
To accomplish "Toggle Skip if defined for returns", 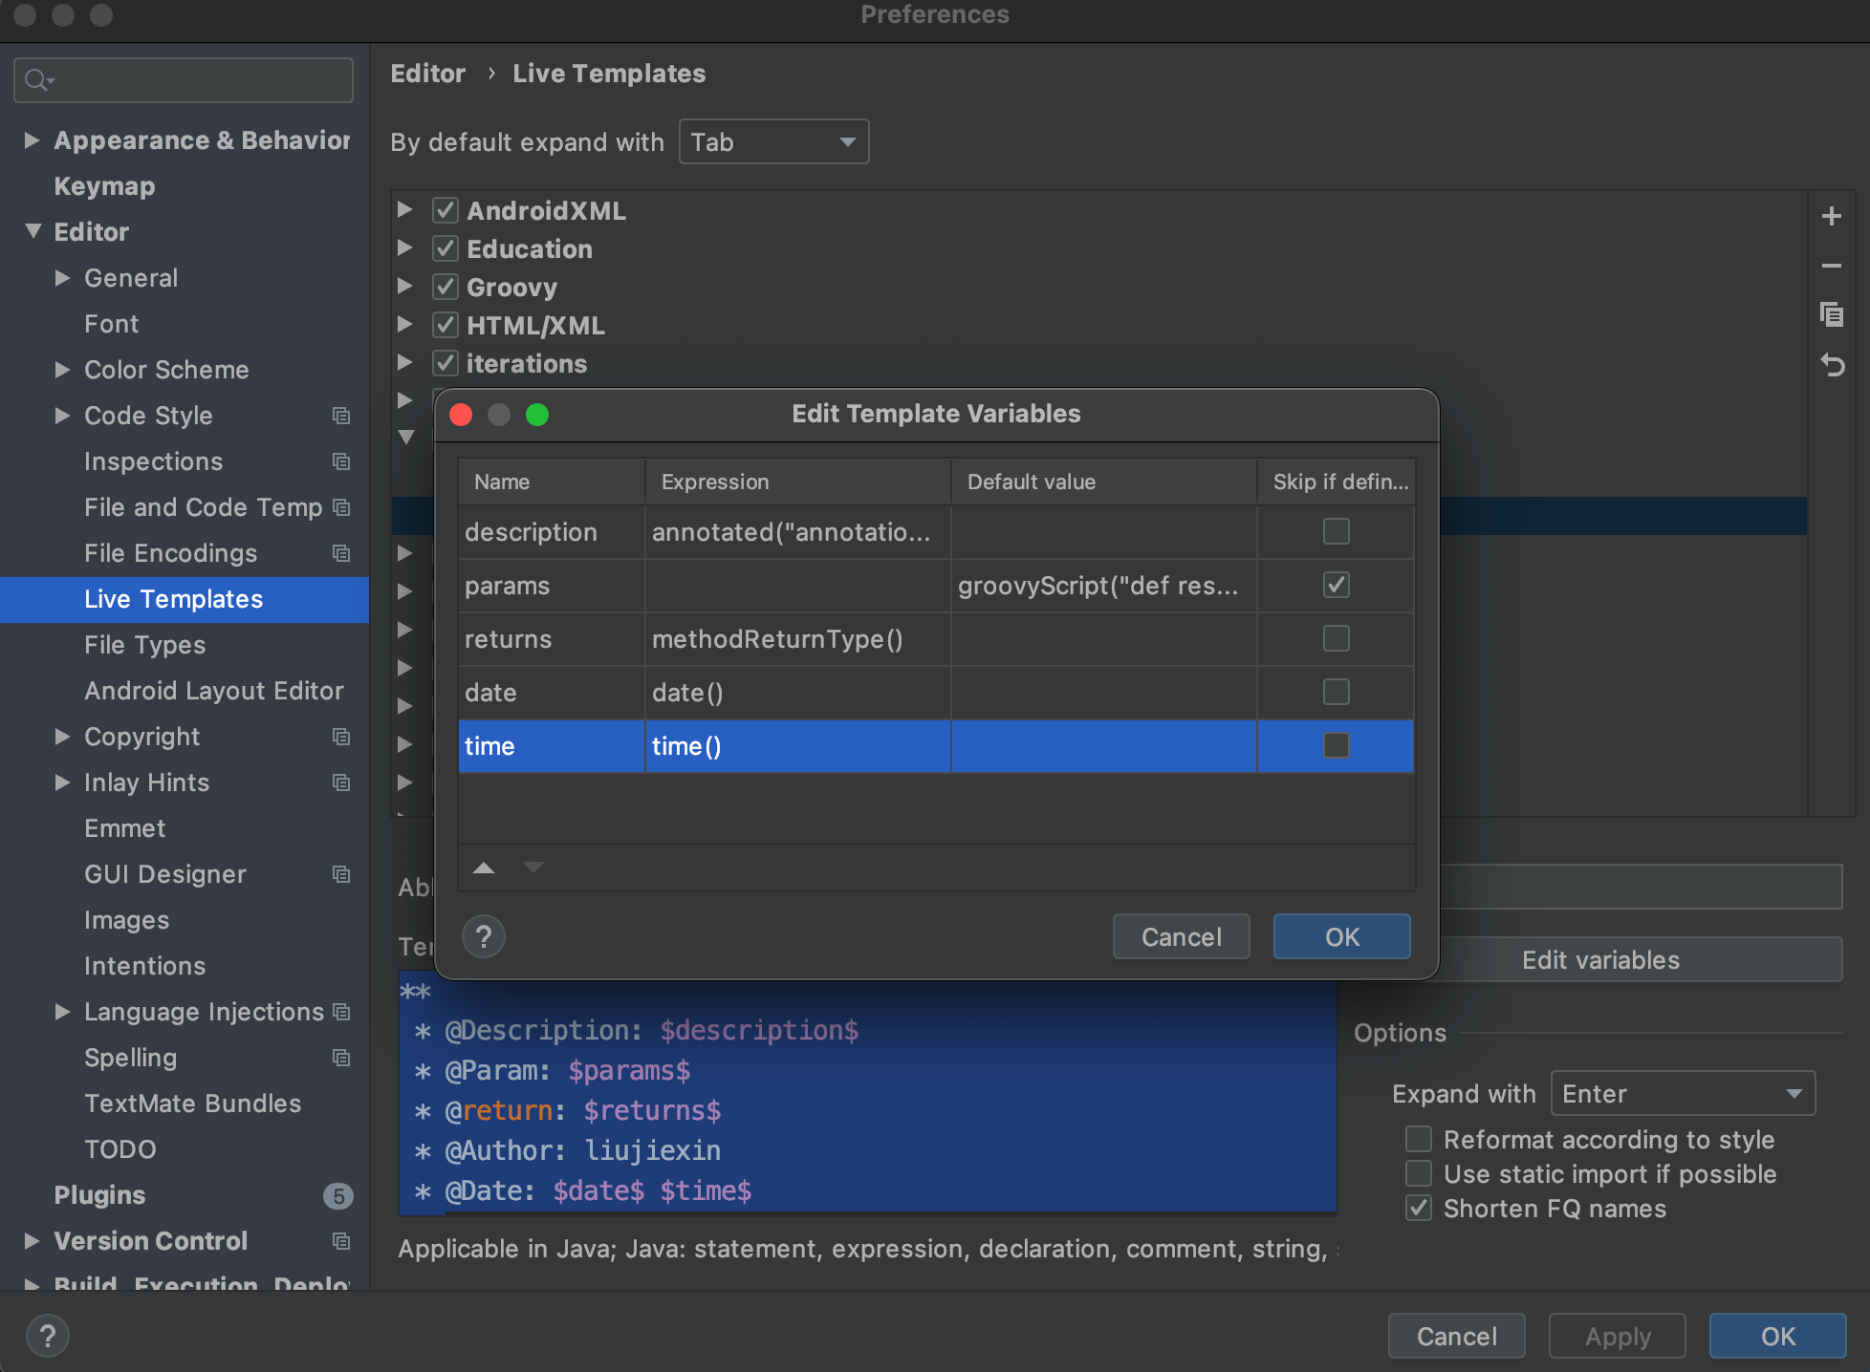I will [x=1336, y=638].
